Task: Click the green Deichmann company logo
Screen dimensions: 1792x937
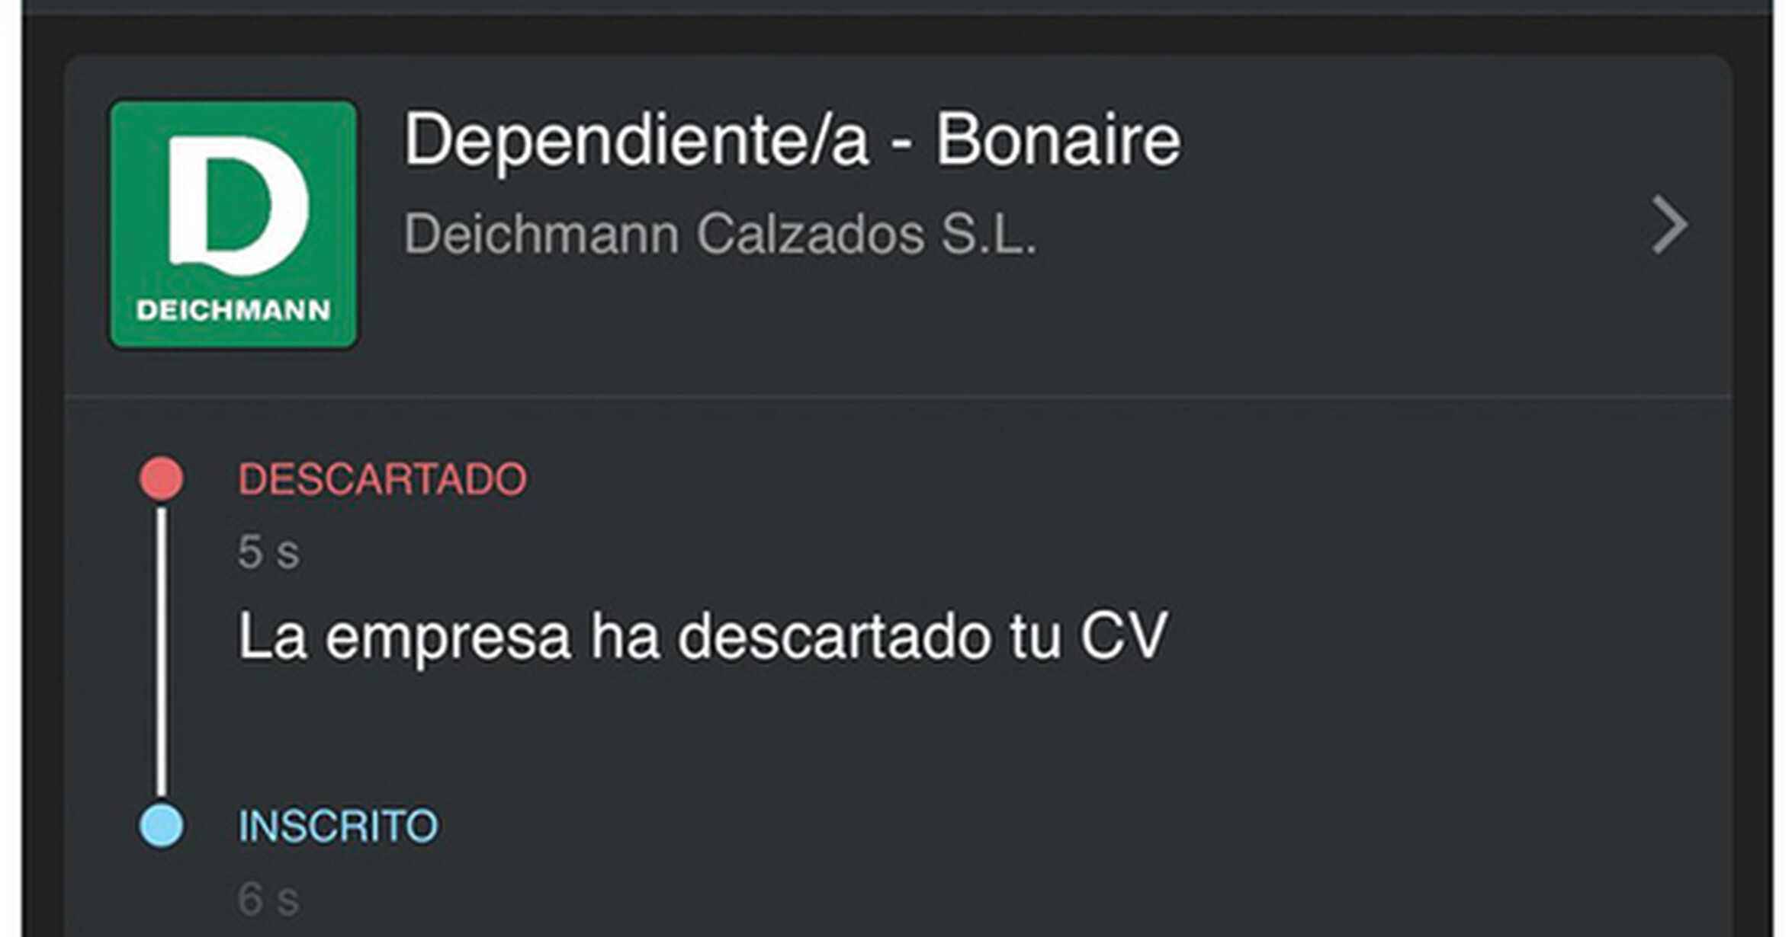Action: point(233,225)
